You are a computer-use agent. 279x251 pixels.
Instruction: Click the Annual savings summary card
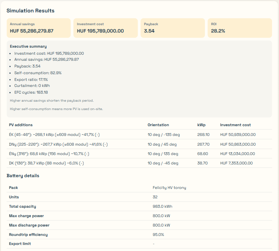[39, 28]
